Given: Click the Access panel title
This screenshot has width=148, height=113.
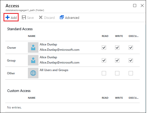Looking at the screenshot, I should (12, 6).
